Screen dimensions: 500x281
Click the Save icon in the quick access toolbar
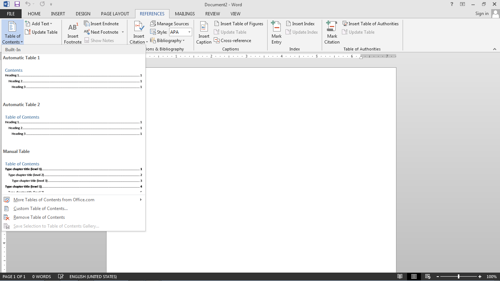(x=17, y=4)
